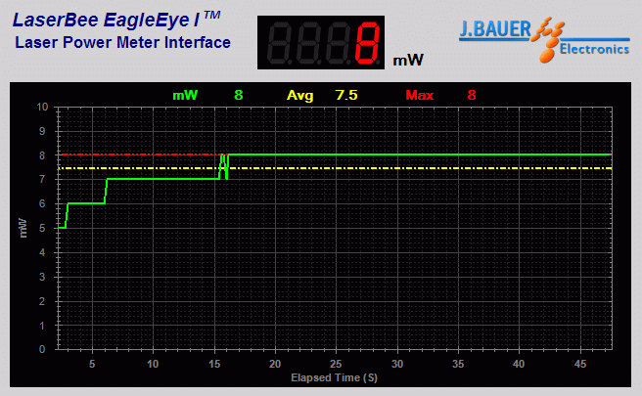Click the 'Elapsed Time (S)' axis label
This screenshot has height=396, width=642.
click(334, 377)
